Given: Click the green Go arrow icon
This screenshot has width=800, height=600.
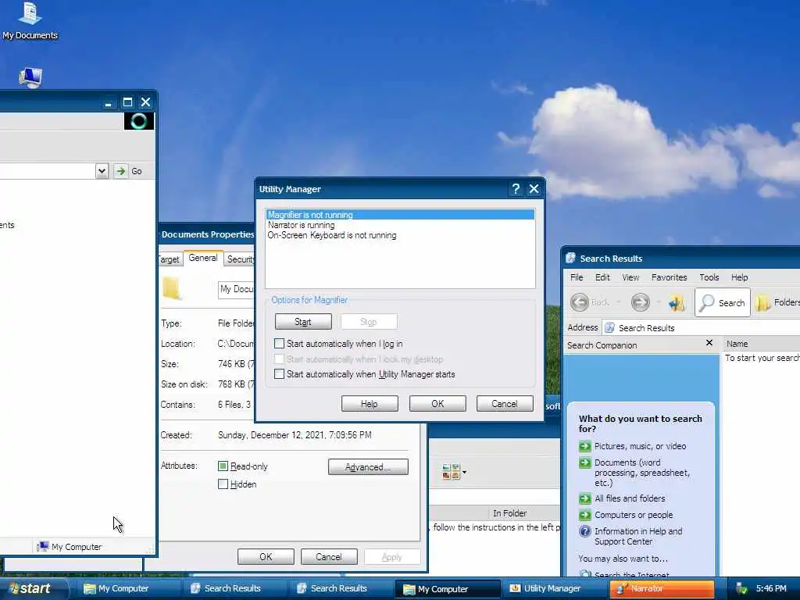Looking at the screenshot, I should [120, 171].
